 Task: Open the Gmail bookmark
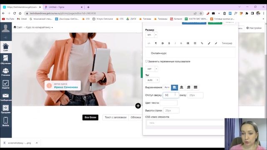pyautogui.click(x=22, y=19)
